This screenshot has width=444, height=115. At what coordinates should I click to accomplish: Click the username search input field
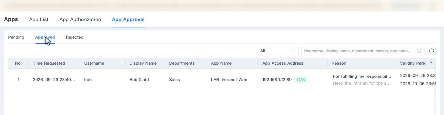pos(363,51)
